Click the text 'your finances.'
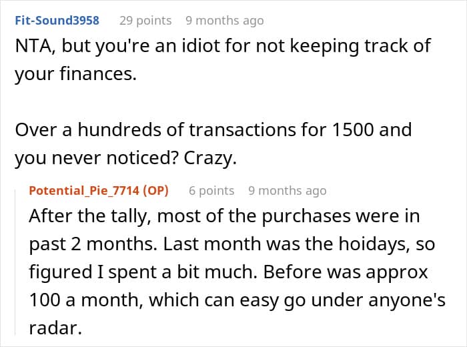The width and height of the screenshot is (467, 347). [x=75, y=75]
